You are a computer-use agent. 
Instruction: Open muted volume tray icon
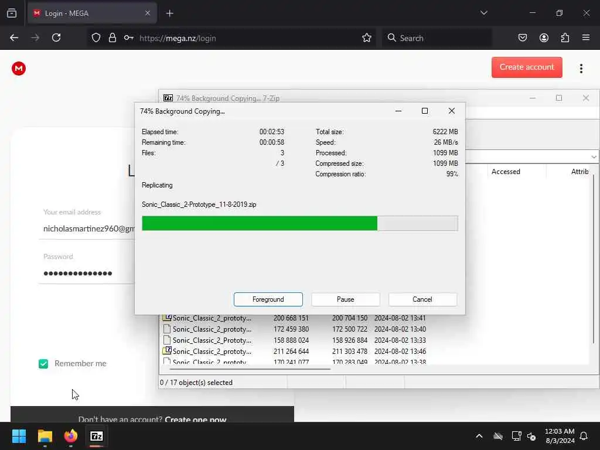point(531,436)
